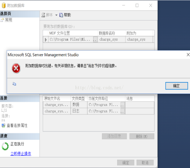Click the 附加为 column header

[x=139, y=33]
